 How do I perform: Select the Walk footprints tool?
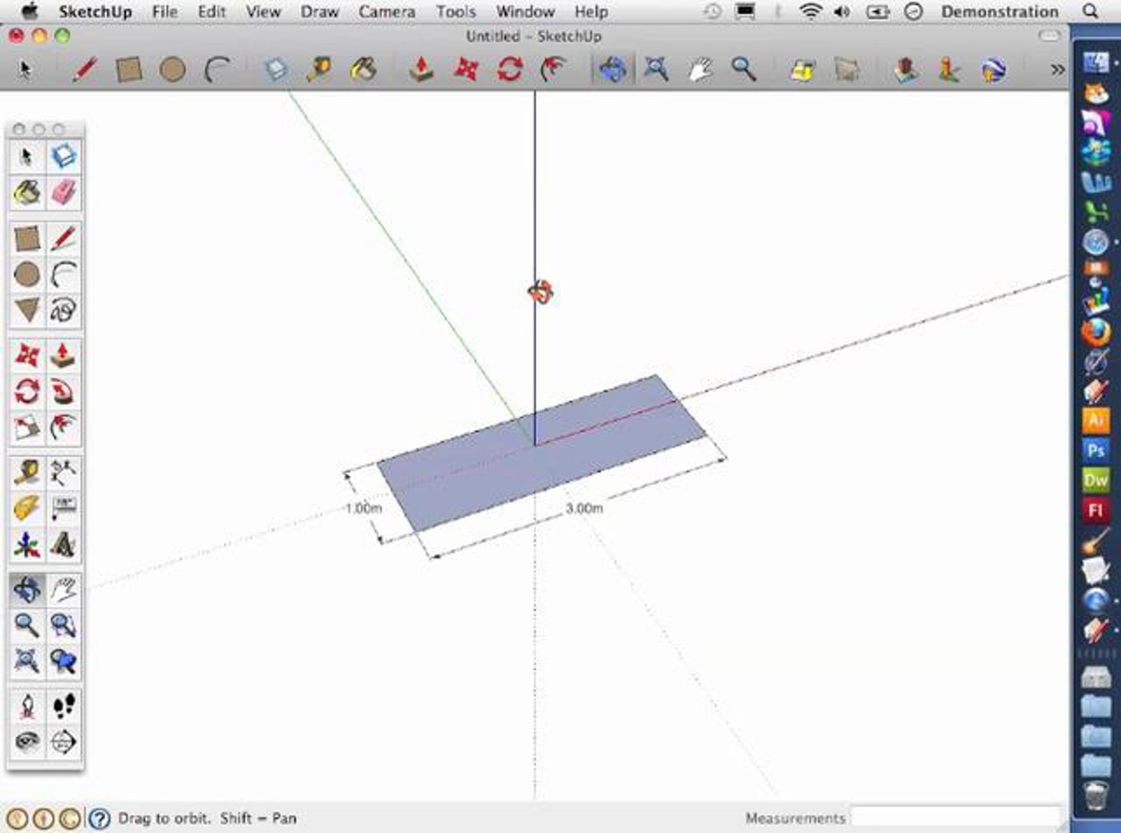64,706
